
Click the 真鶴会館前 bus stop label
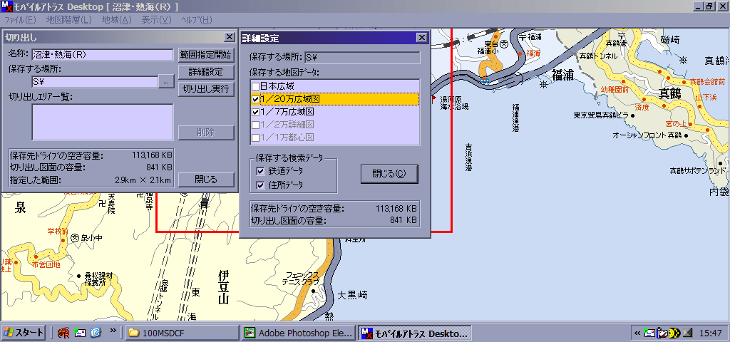(x=707, y=81)
